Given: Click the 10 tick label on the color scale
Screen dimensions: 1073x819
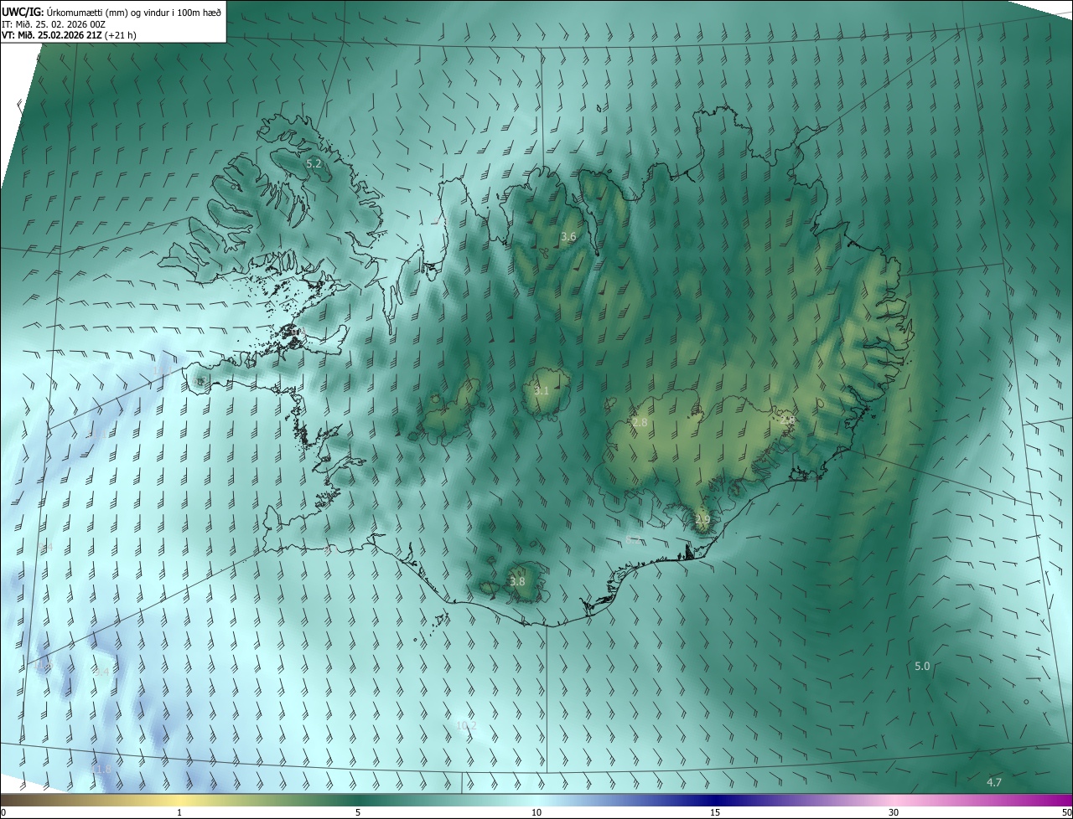Looking at the screenshot, I should coord(536,813).
